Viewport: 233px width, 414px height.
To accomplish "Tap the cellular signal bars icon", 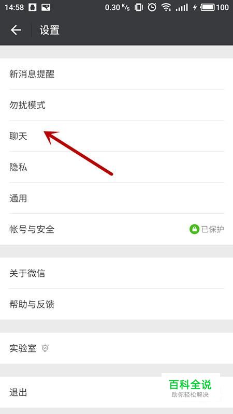I will click(182, 7).
